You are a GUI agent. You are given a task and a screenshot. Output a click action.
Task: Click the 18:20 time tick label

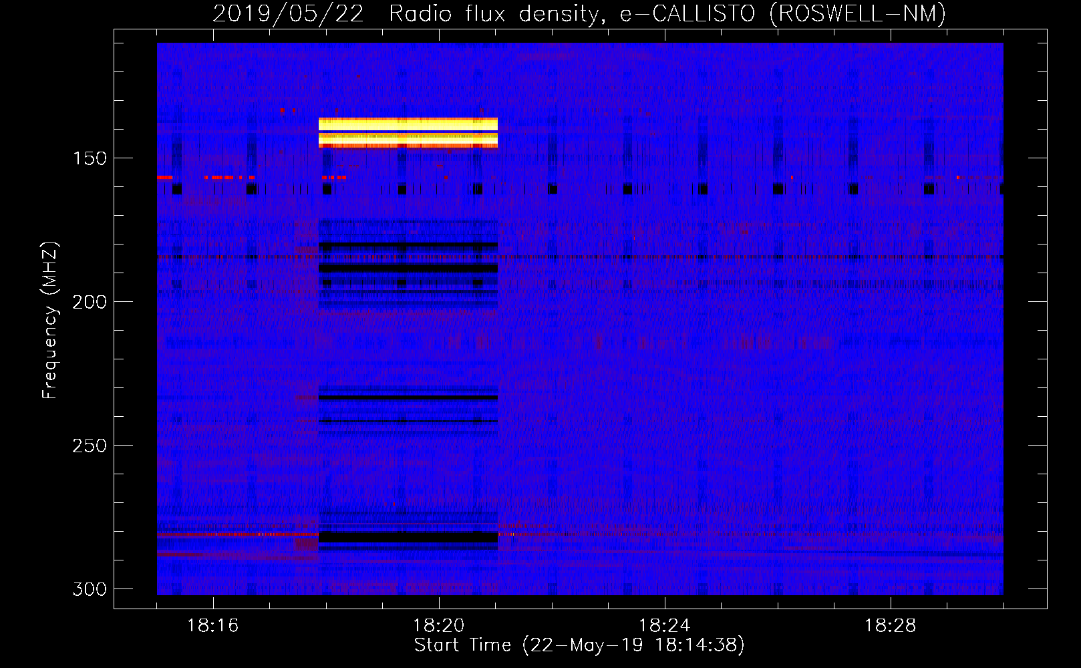coord(438,626)
